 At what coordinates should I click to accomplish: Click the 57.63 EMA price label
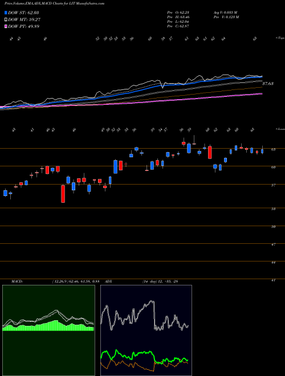coord(268,84)
